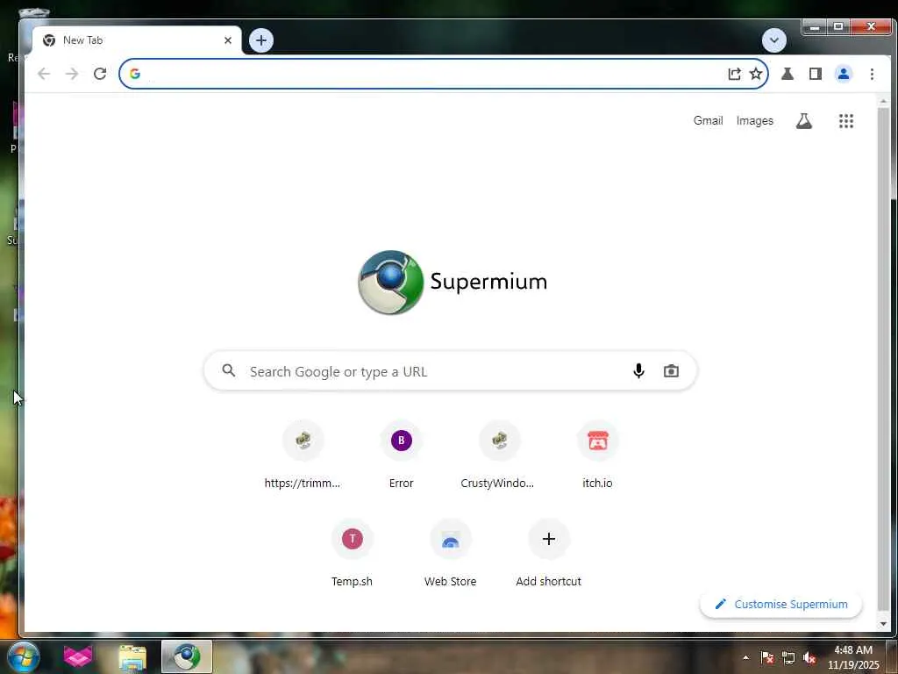Show hidden system tray icons
Screen dimensions: 898x674
point(745,657)
